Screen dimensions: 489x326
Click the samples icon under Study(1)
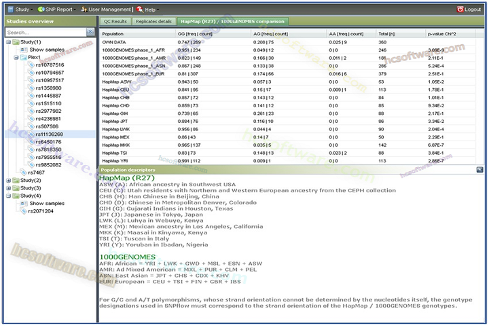[x=24, y=50]
